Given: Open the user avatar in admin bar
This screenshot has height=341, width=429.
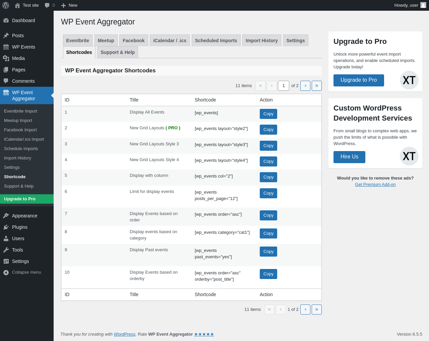Looking at the screenshot, I should [423, 5].
